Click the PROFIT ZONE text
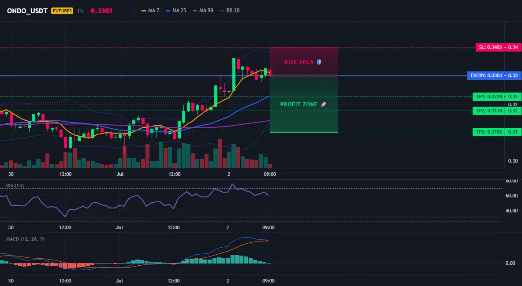Screen dimensions: 522x286 point(299,104)
